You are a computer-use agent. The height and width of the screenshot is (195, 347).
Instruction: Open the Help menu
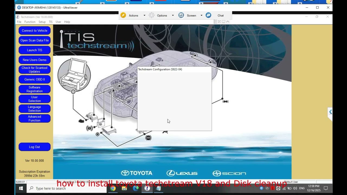[x=67, y=22]
